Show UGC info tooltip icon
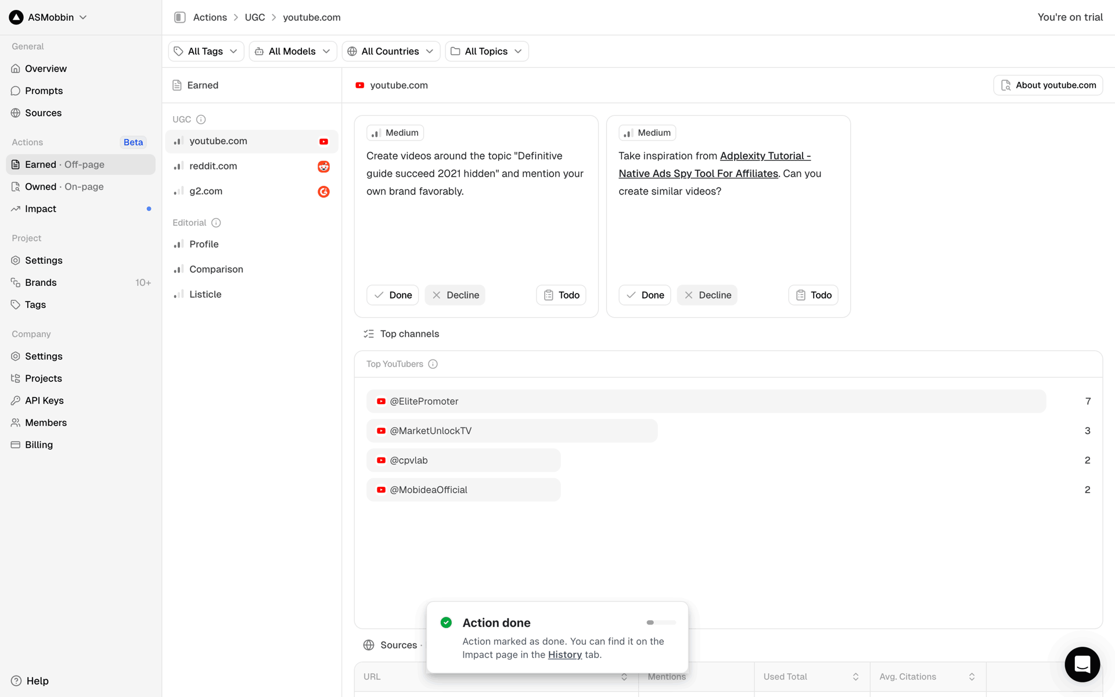Viewport: 1115px width, 697px height. 201,120
